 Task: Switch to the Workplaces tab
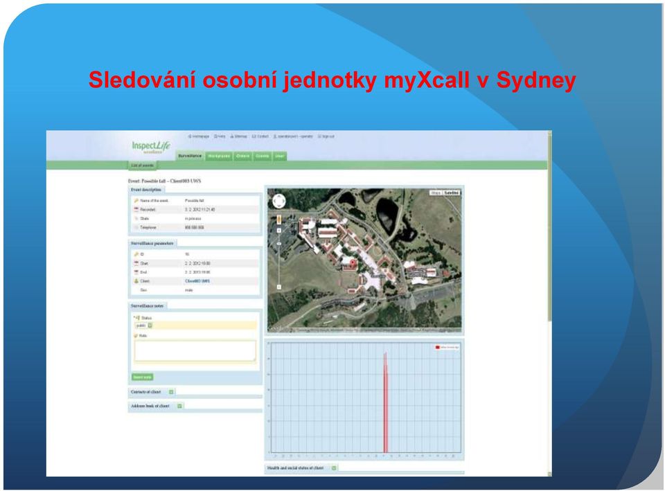tap(219, 156)
